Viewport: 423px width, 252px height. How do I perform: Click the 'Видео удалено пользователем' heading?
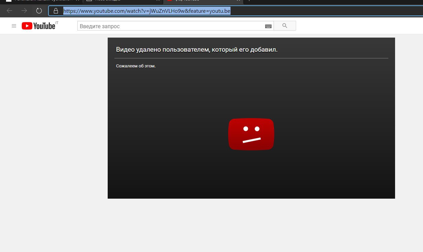pyautogui.click(x=197, y=50)
